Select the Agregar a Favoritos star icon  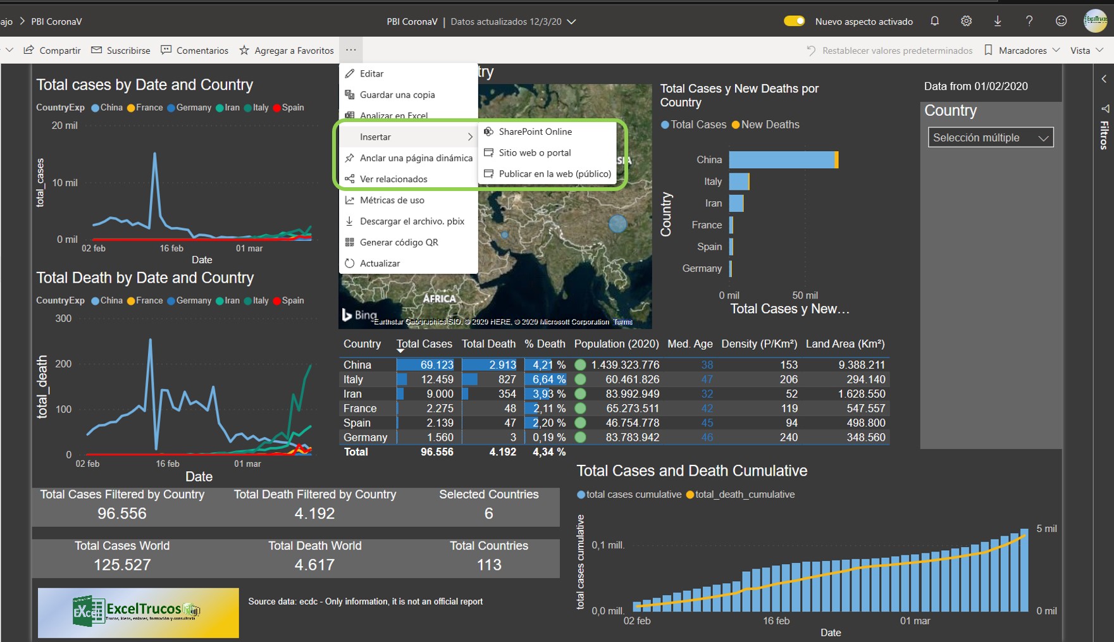244,50
